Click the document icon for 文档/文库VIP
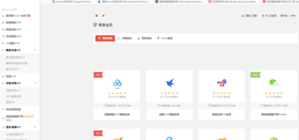Screen dimensions: 299x140 3,83
